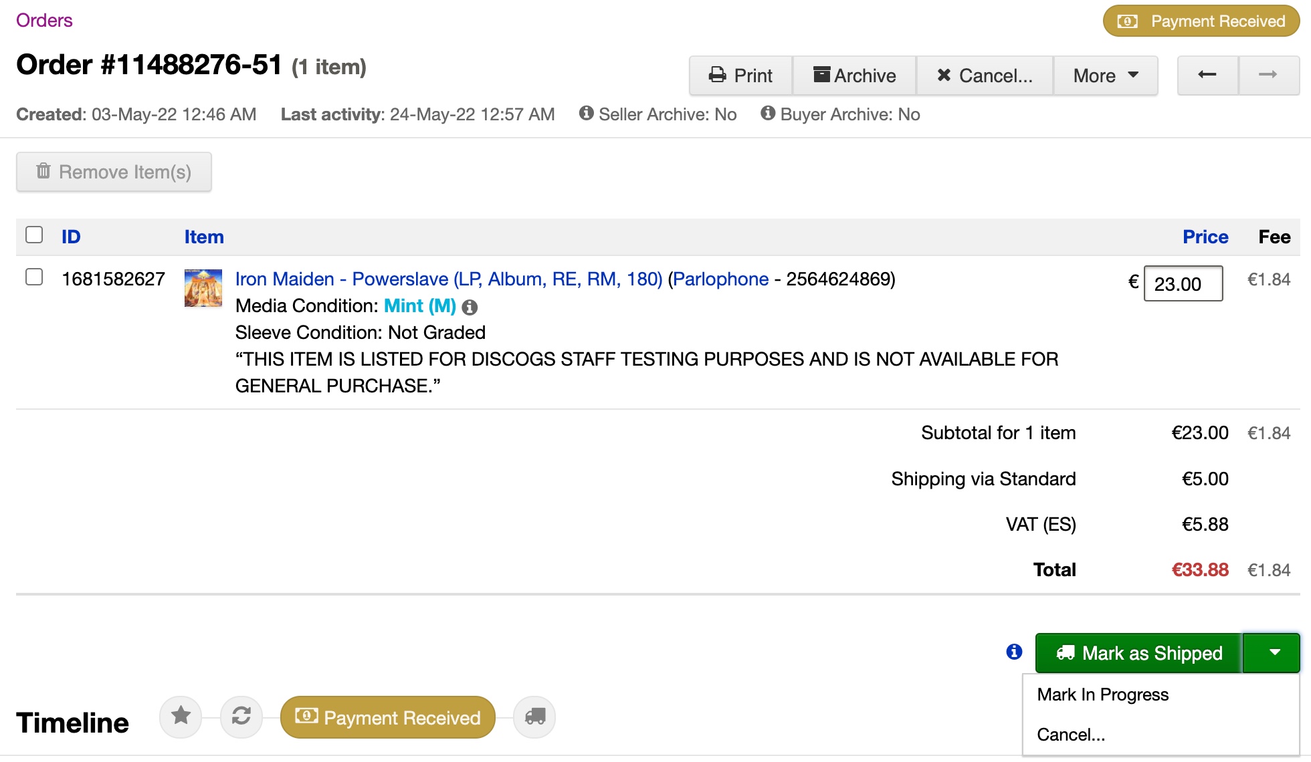Click the info icon next to Seller Archive
The width and height of the screenshot is (1311, 762).
click(587, 114)
